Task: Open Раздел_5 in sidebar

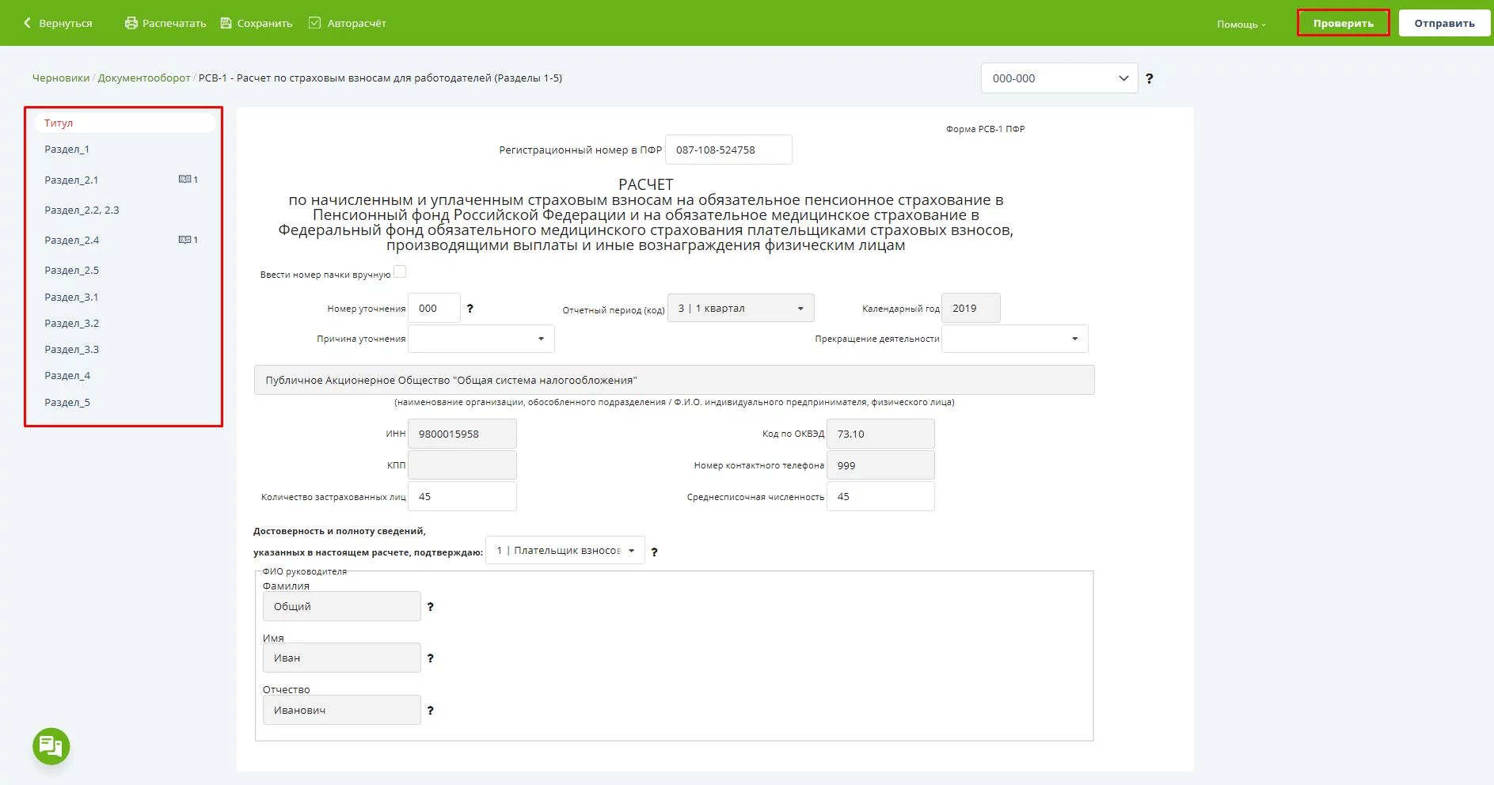Action: point(67,402)
